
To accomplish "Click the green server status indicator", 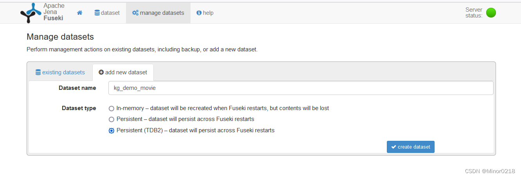I will coord(491,12).
